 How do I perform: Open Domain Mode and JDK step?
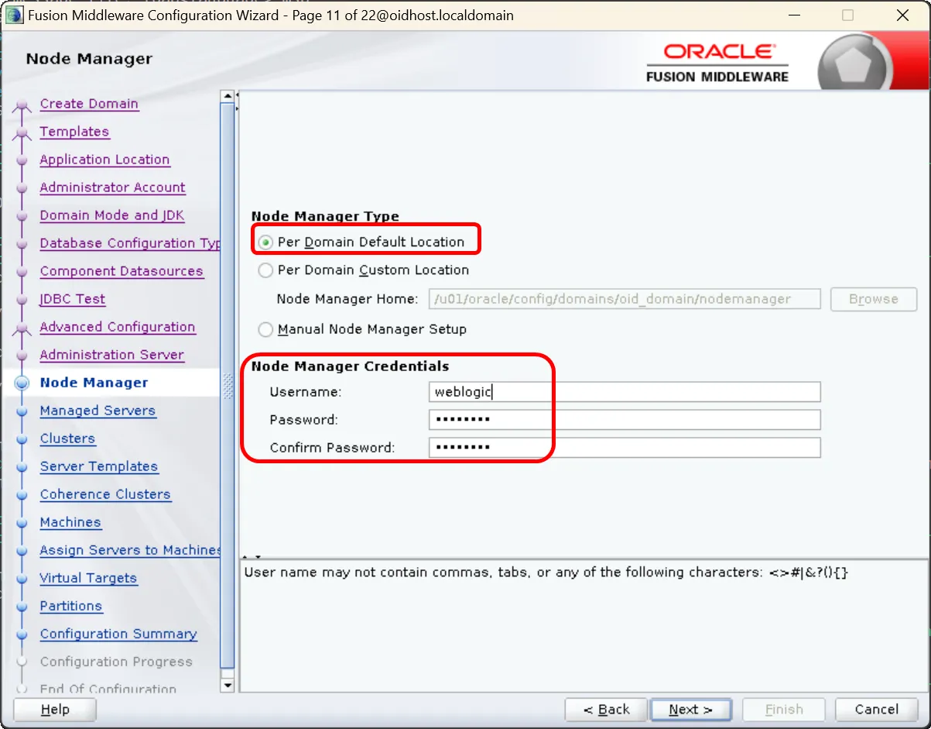[112, 215]
